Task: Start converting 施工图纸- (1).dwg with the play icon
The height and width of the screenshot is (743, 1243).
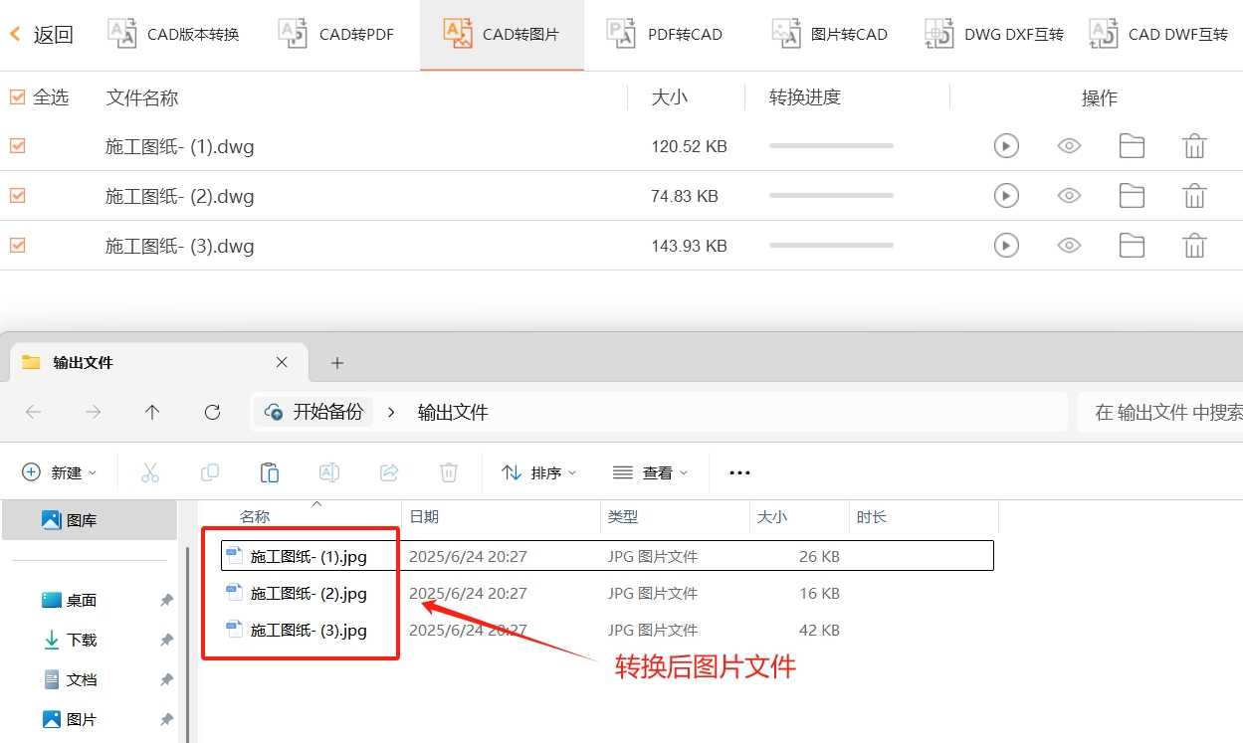Action: (x=1005, y=145)
